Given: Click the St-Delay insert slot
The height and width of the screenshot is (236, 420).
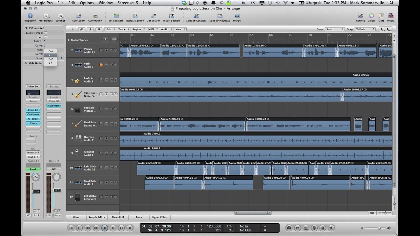Looking at the screenshot, I should [x=33, y=119].
